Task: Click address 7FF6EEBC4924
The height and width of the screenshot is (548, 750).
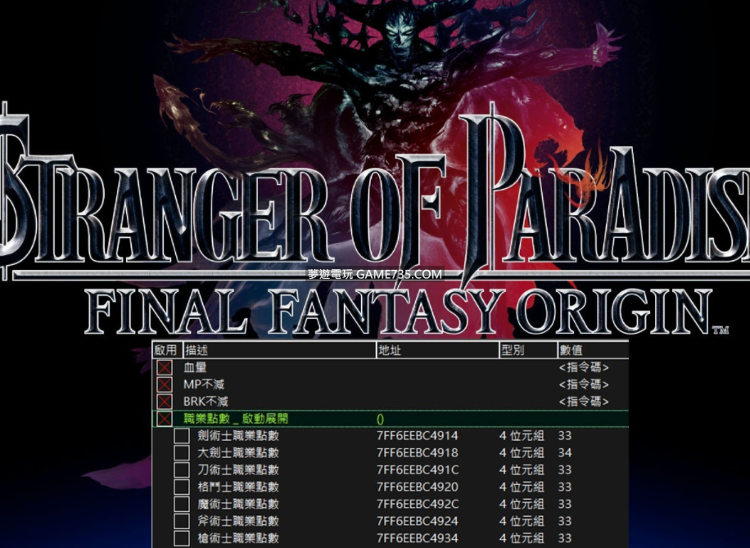Action: click(418, 521)
